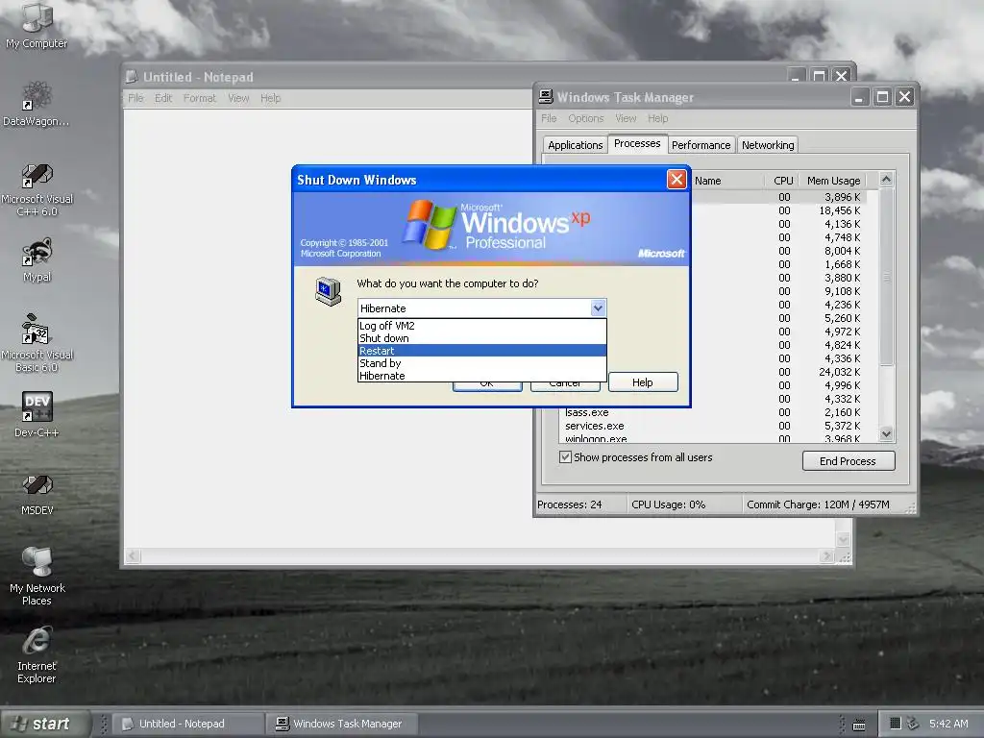This screenshot has height=738, width=984.
Task: Open the My Computer desktop icon
Action: pyautogui.click(x=37, y=25)
